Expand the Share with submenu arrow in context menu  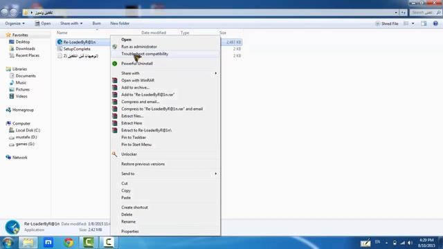[x=215, y=73]
